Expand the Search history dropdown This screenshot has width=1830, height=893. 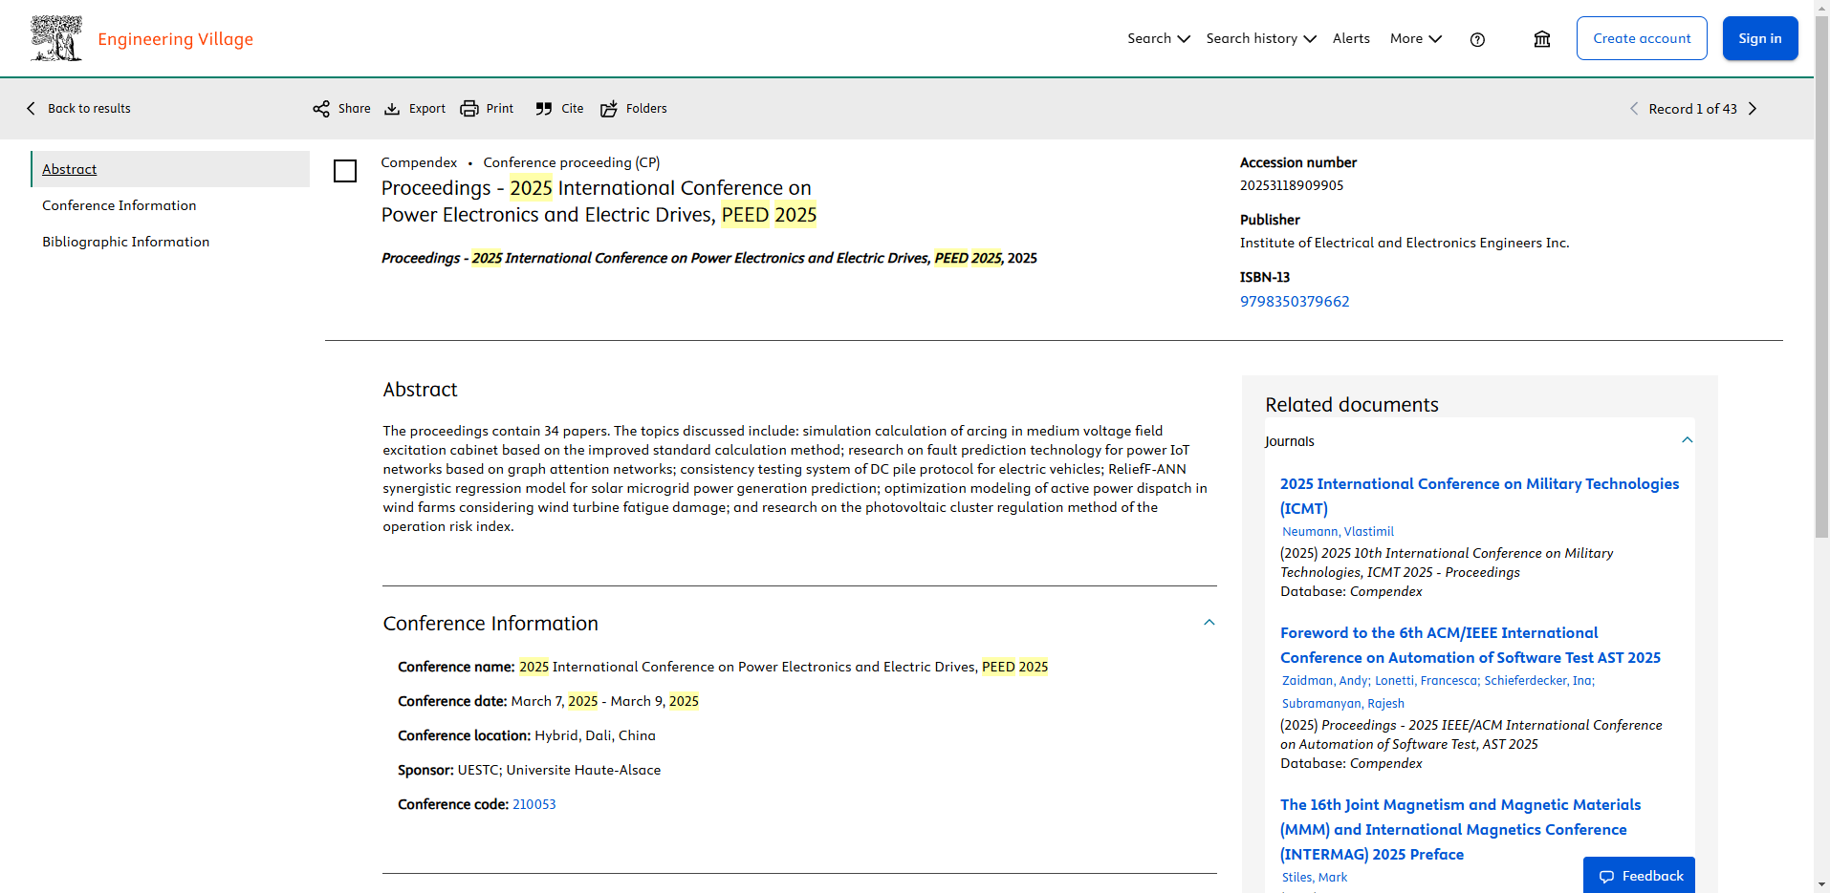click(1260, 39)
